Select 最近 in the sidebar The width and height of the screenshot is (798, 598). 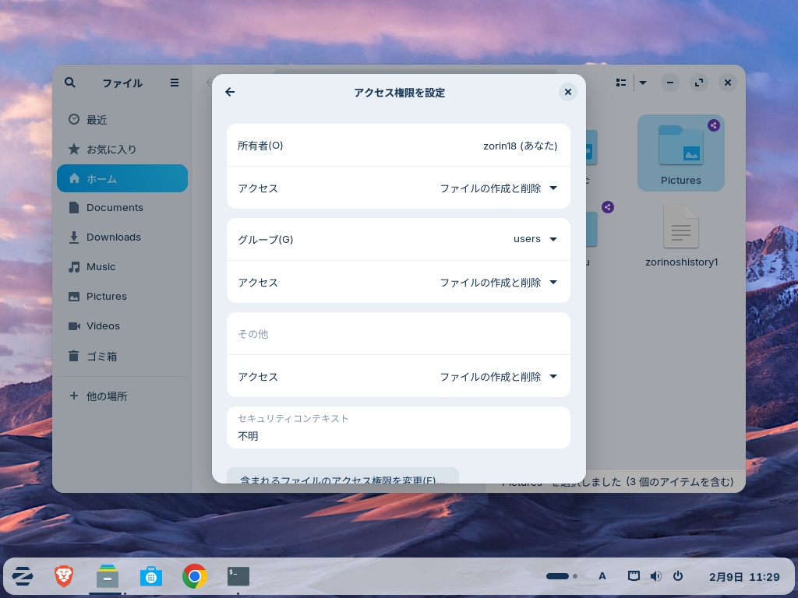[97, 120]
